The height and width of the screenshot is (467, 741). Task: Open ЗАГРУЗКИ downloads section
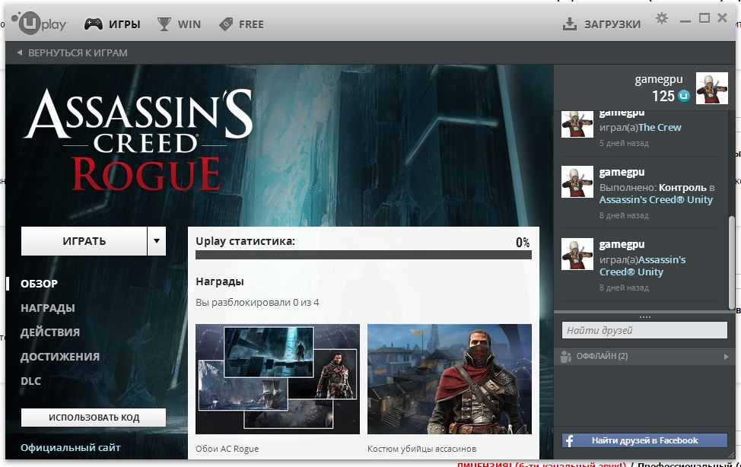602,24
